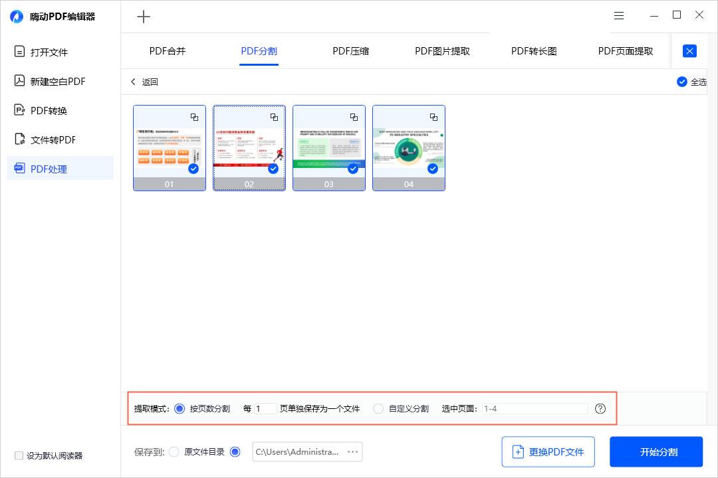
Task: Click the help question mark icon
Action: (x=600, y=408)
